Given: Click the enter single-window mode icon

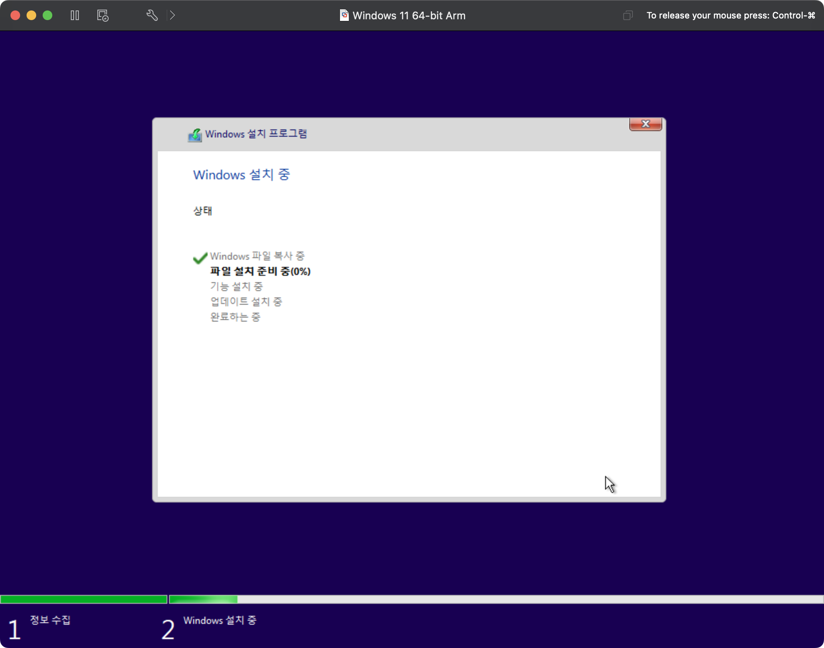Looking at the screenshot, I should (628, 15).
